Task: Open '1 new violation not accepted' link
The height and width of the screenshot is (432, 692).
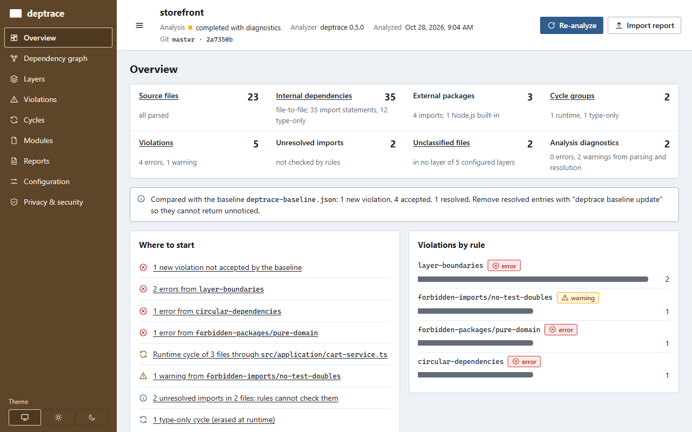Action: pos(227,267)
